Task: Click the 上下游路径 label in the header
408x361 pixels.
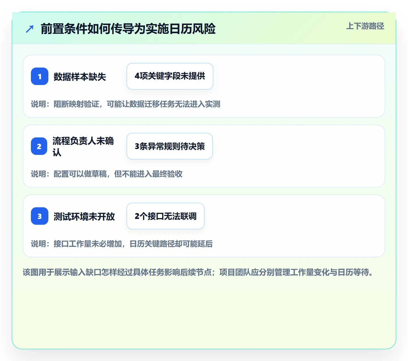Action: point(365,26)
